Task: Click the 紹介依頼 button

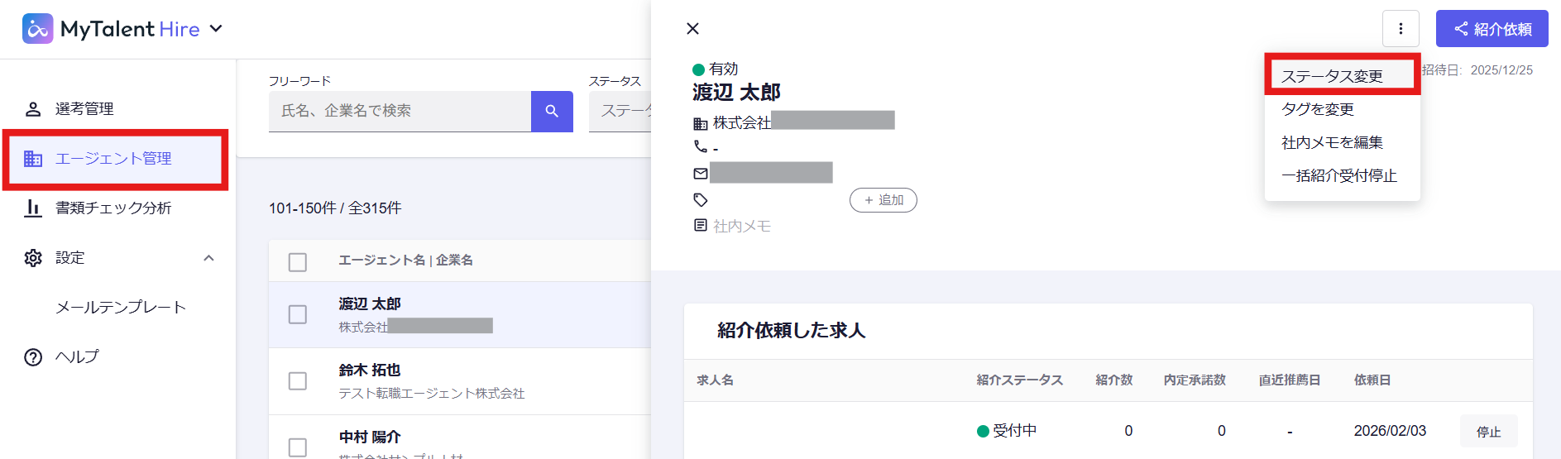Action: click(1492, 29)
